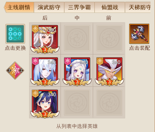Select the glowing-eyed old man in front column
The image size is (155, 132).
tap(109, 72)
